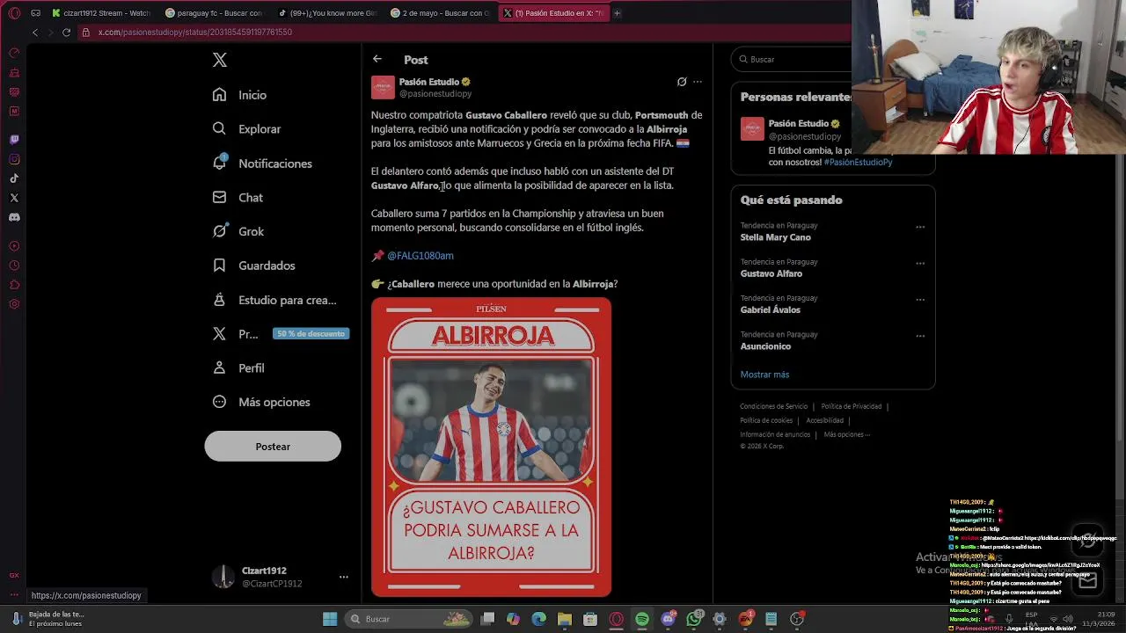Switch to You know more TikTok tab

coord(328,13)
